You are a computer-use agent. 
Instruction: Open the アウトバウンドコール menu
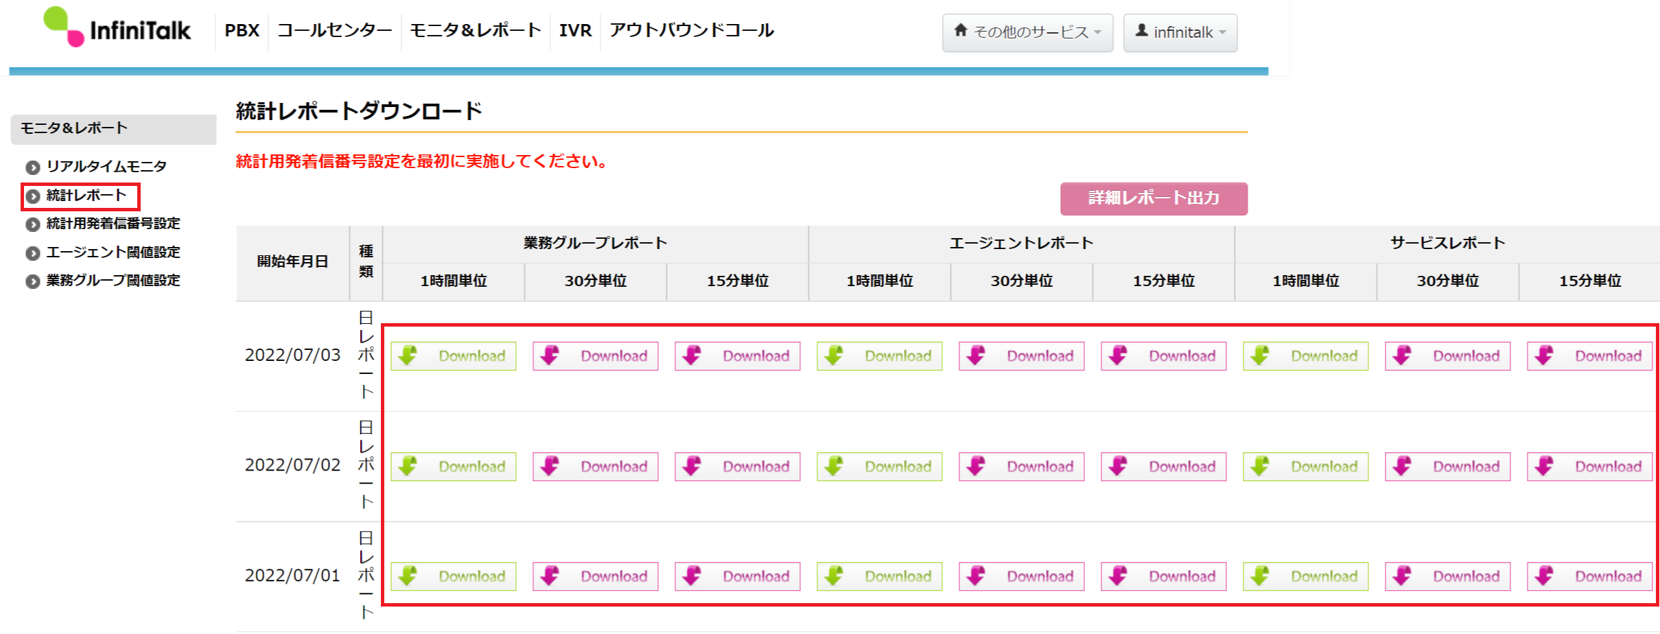[x=692, y=31]
